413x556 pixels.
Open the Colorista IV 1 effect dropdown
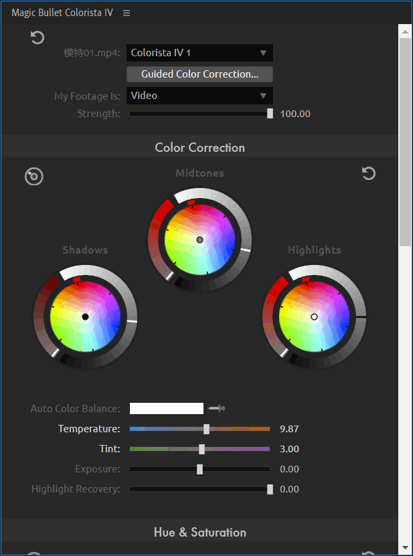pos(199,53)
